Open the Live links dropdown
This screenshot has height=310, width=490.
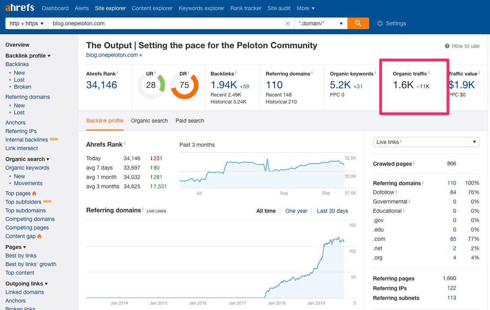(426, 142)
